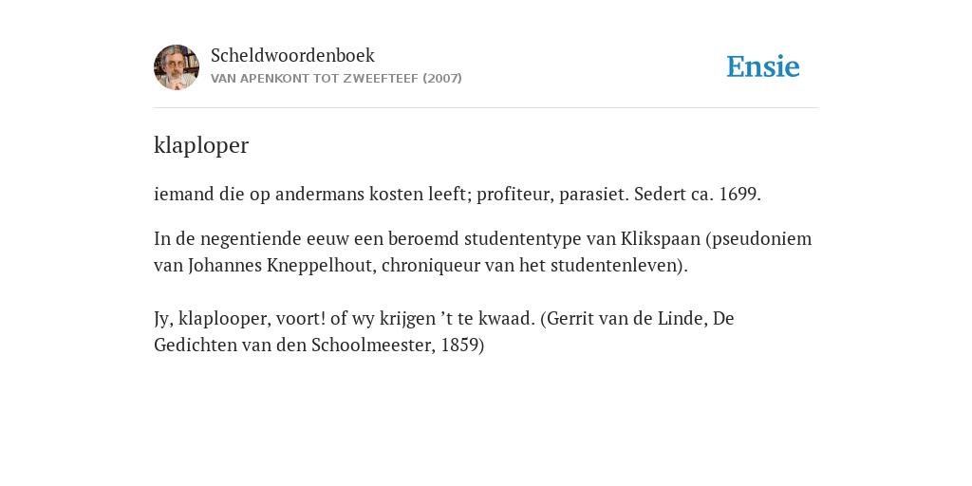The height and width of the screenshot is (486, 972).
Task: Select the subtitle 'Van Apenkont tot Zweefteef (2007)'
Action: click(336, 79)
